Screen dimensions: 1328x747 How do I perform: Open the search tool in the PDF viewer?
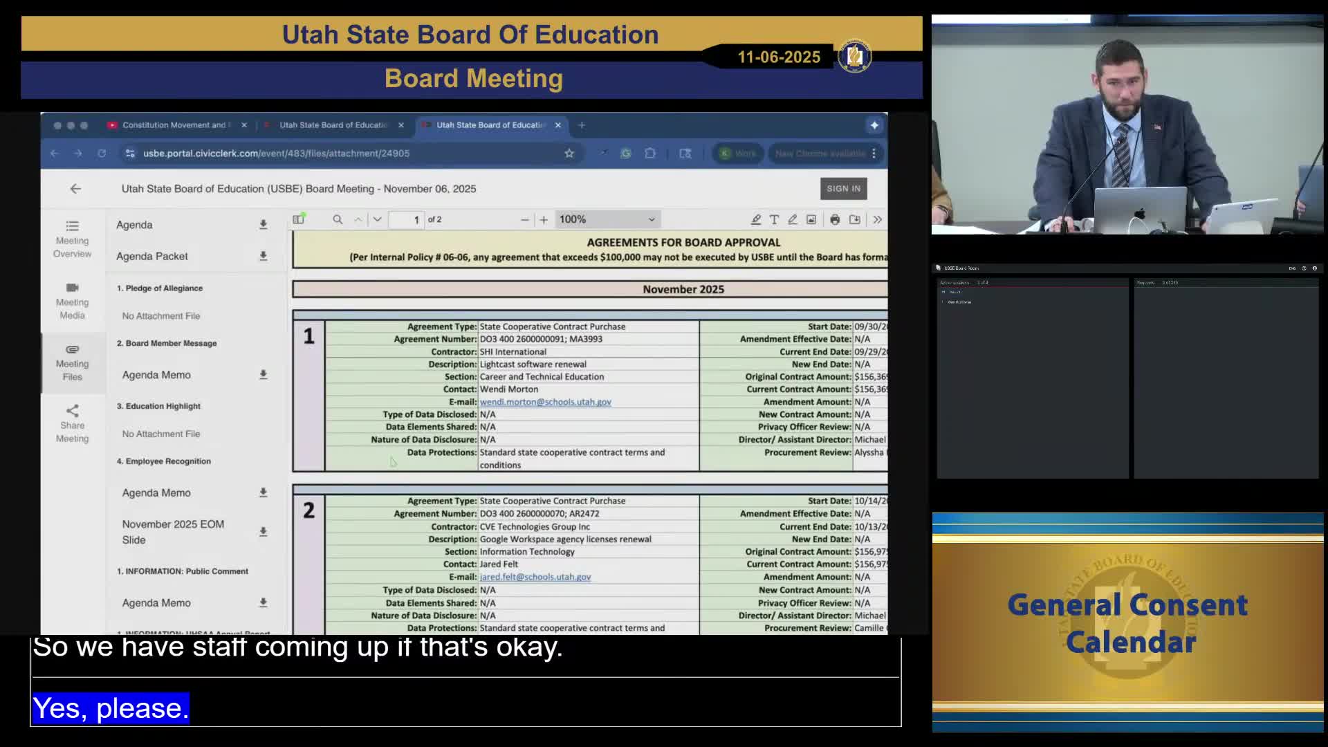tap(338, 219)
